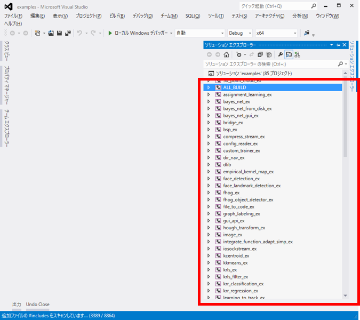Click the Undo toolbar icon
Screen dimensions: 360x320
pyautogui.click(x=79, y=33)
